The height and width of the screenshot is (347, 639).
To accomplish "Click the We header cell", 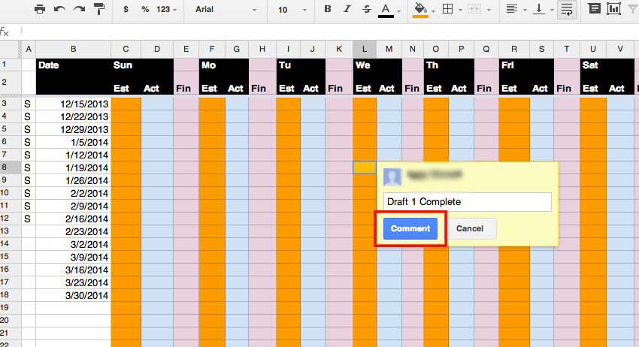I will [x=365, y=65].
